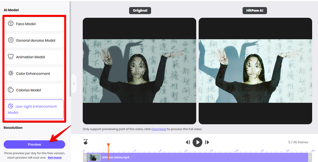Click the General denoise dotted circle icon

(x=10, y=40)
